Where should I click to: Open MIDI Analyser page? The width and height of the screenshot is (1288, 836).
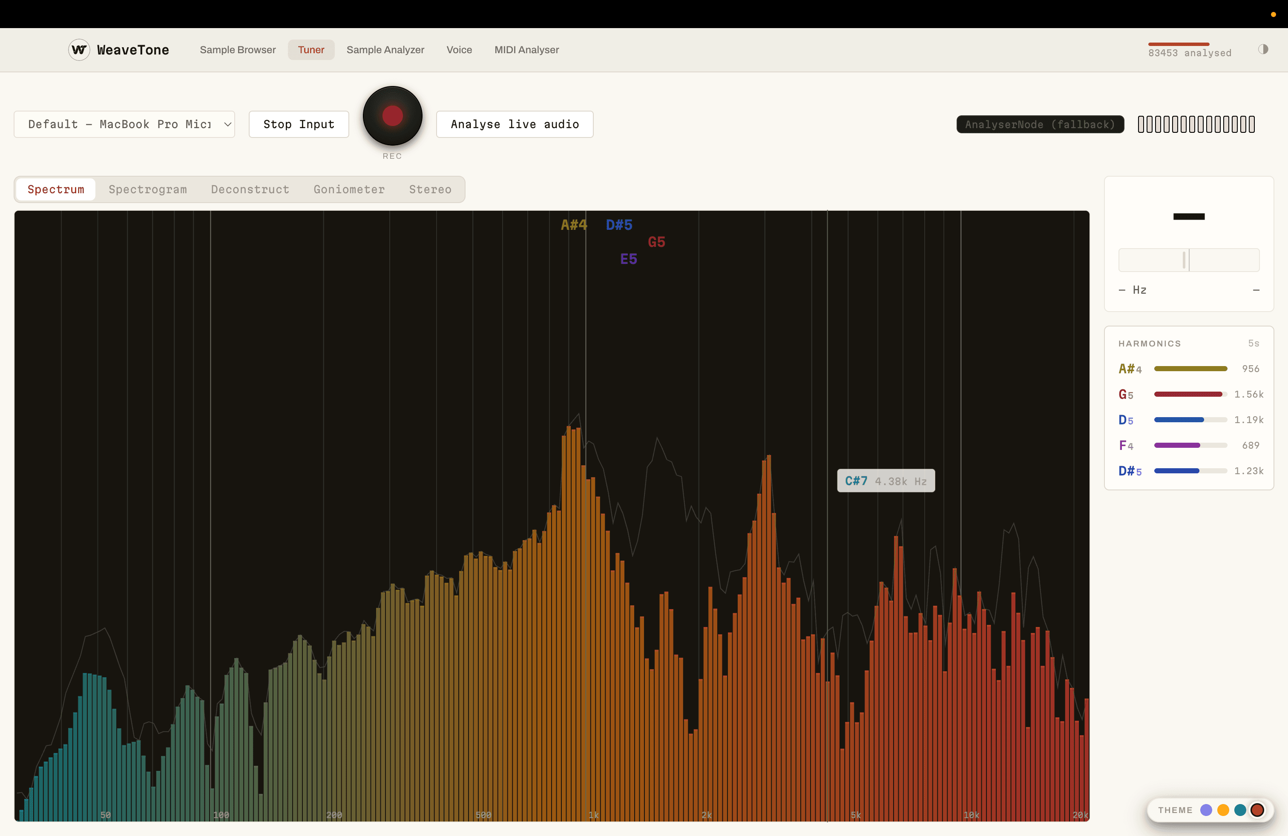[x=526, y=50]
